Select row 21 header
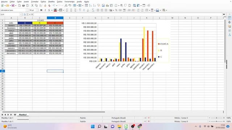Screen dimensions: 232x130 click(3, 71)
